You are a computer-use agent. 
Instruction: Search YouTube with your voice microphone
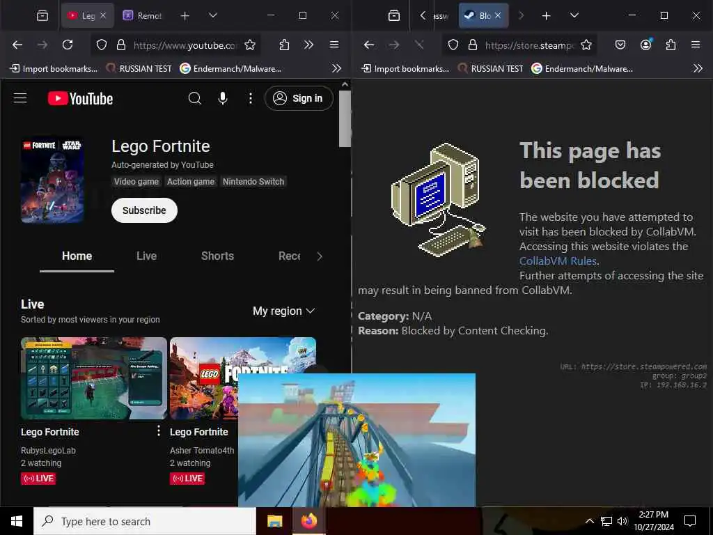pyautogui.click(x=223, y=98)
